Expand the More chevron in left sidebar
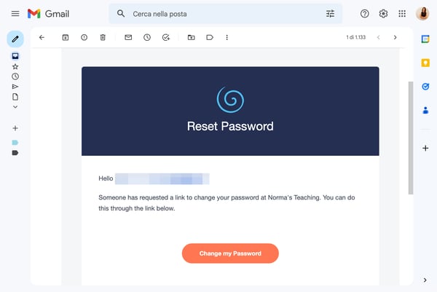The width and height of the screenshot is (437, 292). pos(15,107)
